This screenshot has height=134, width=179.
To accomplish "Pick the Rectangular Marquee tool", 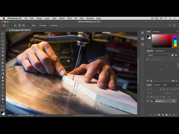I will [3, 37].
